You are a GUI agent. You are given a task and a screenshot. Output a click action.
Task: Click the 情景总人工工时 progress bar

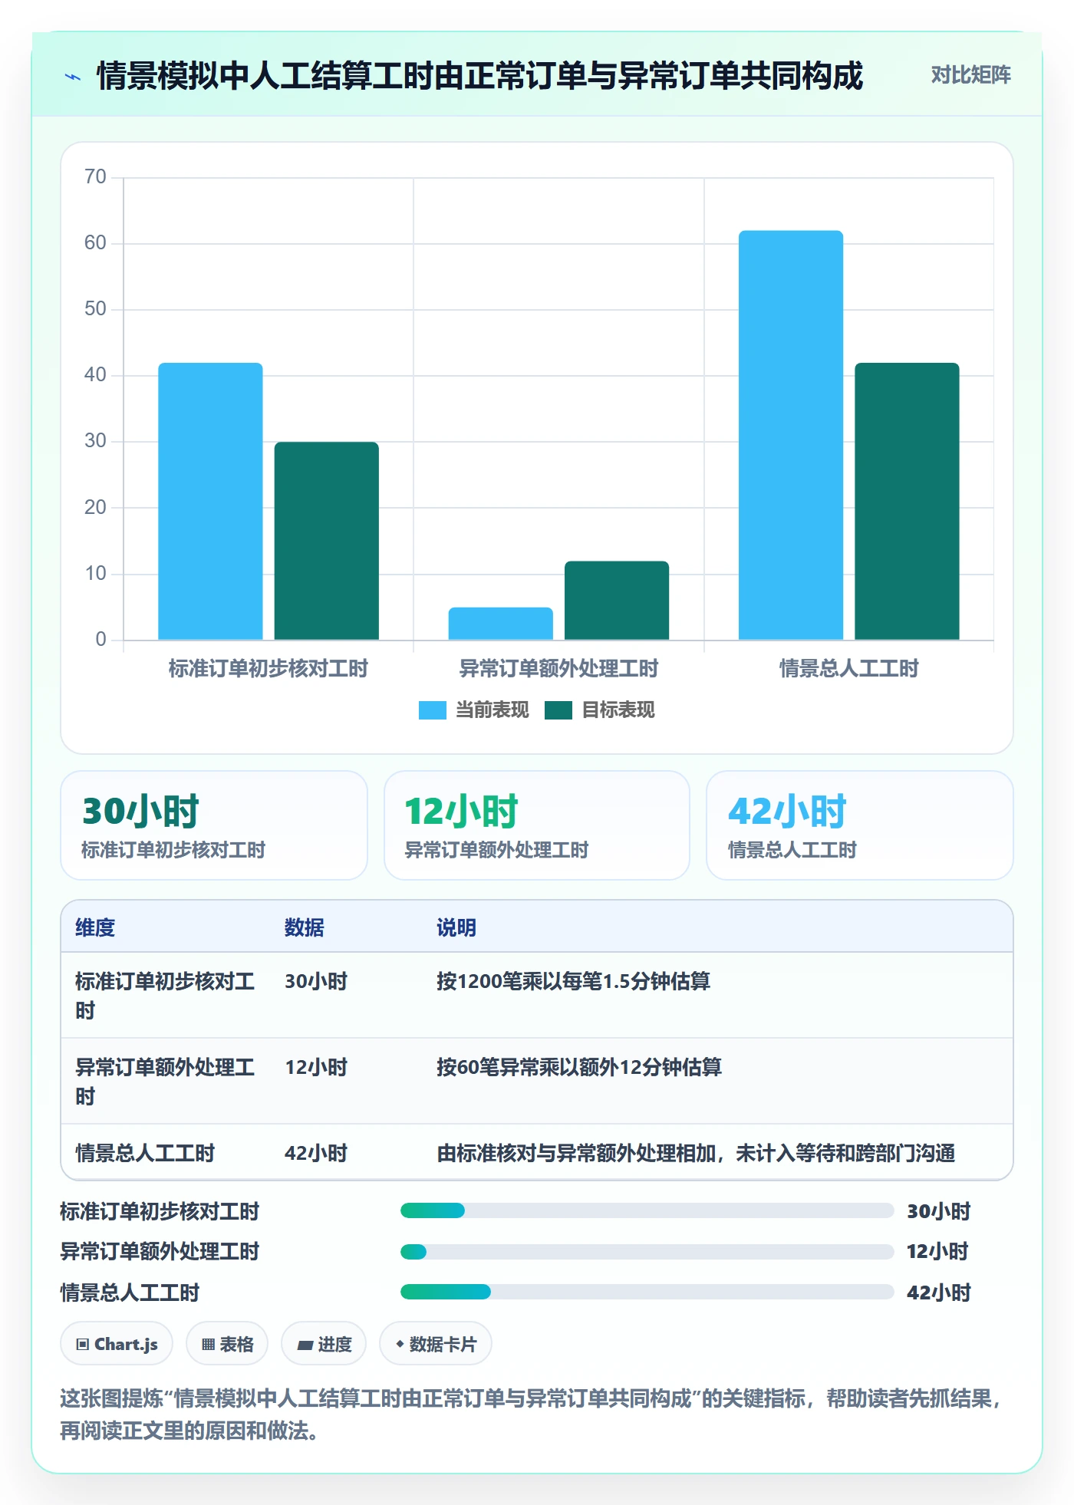[647, 1292]
